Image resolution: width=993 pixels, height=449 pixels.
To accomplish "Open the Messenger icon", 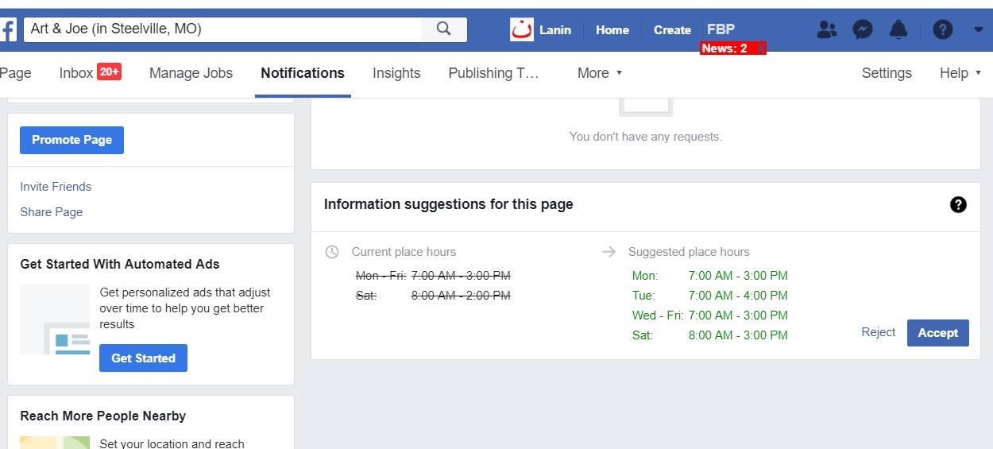I will tap(863, 29).
